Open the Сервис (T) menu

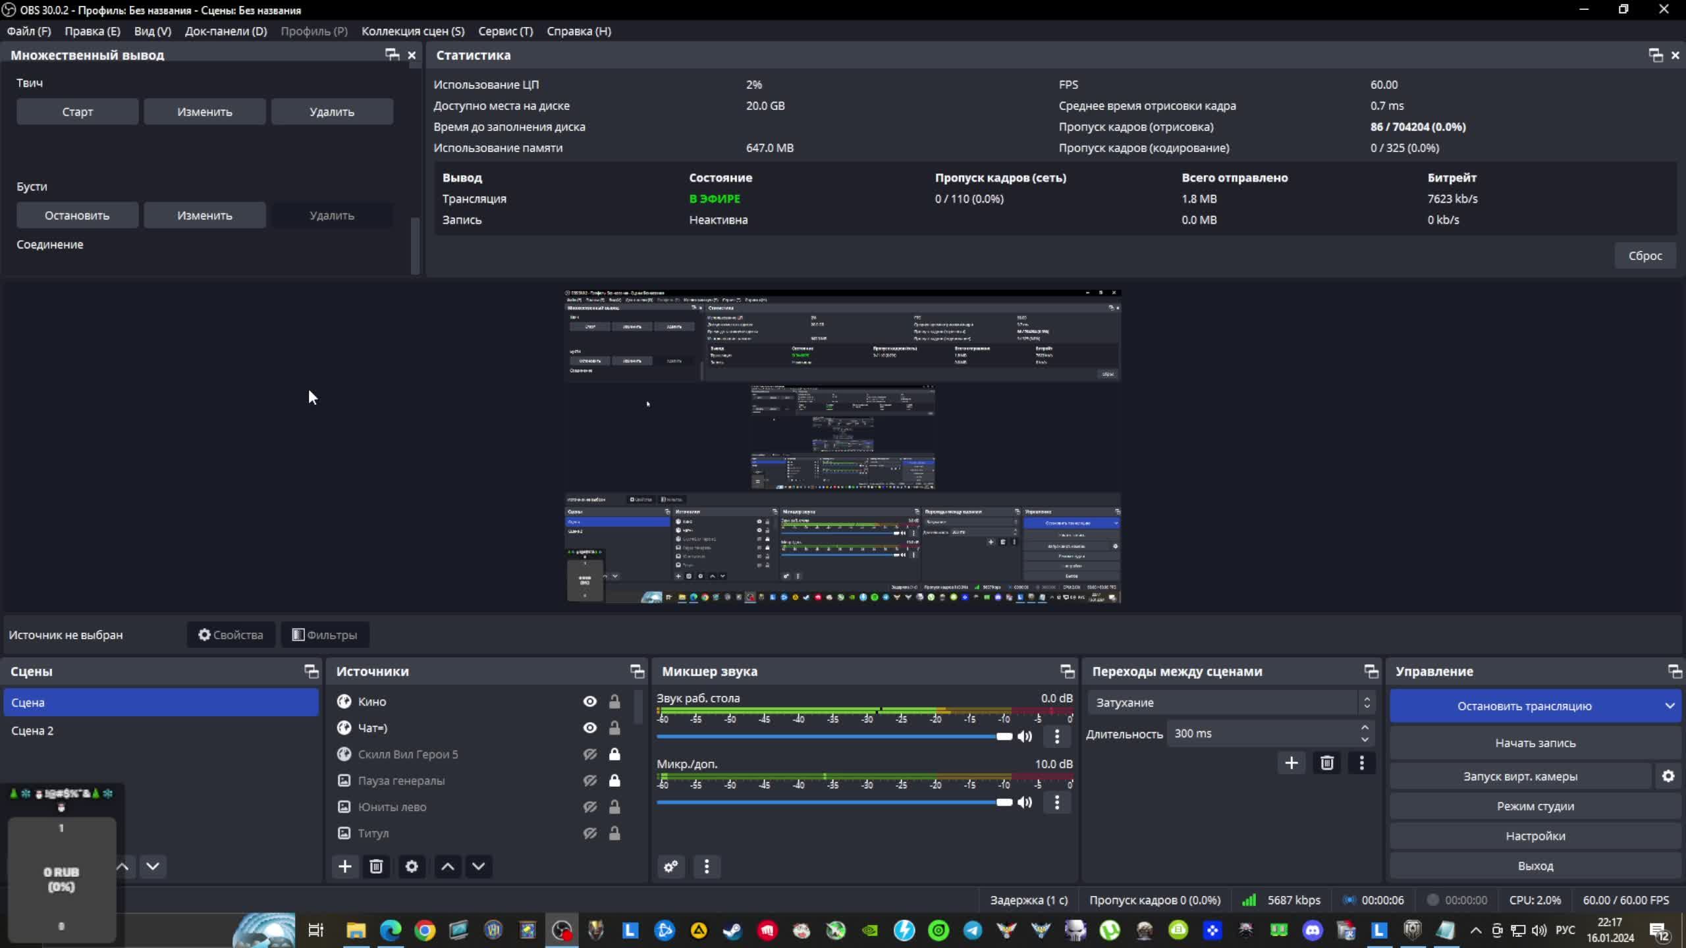pyautogui.click(x=505, y=31)
